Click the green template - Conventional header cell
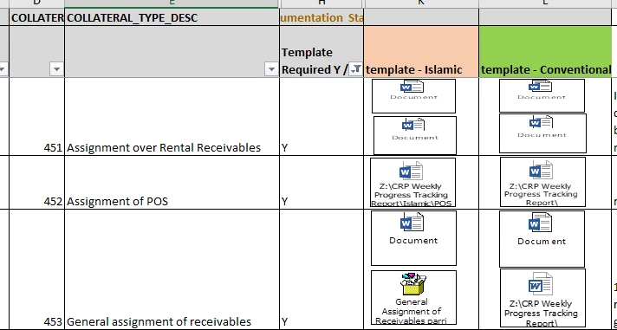The image size is (617, 330). point(545,51)
